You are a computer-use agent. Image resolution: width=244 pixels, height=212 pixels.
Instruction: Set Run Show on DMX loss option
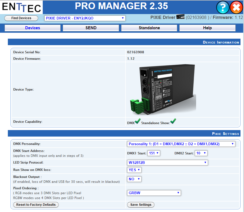[134, 170]
